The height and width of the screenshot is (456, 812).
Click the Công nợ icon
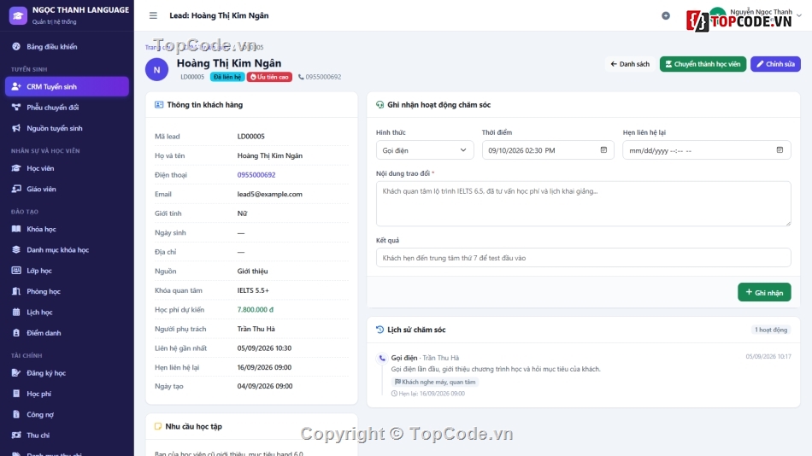click(16, 414)
